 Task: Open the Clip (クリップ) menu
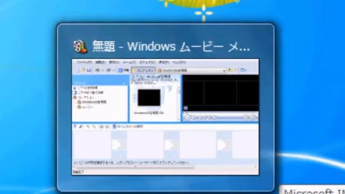point(147,63)
